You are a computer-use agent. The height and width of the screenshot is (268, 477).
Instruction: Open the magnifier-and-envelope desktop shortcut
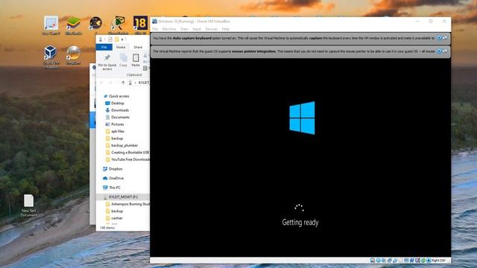(x=119, y=25)
